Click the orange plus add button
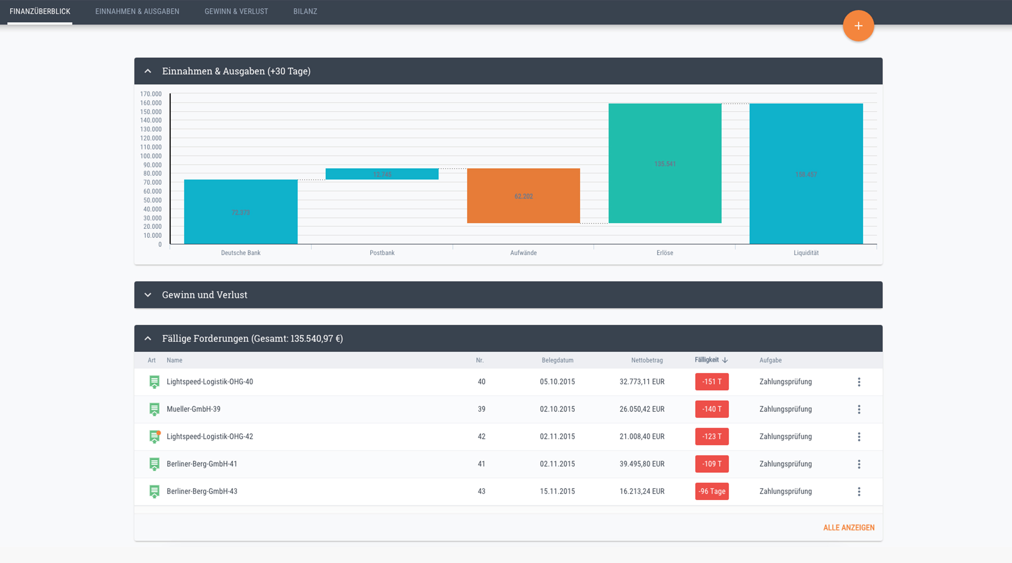The height and width of the screenshot is (563, 1012). 858,26
